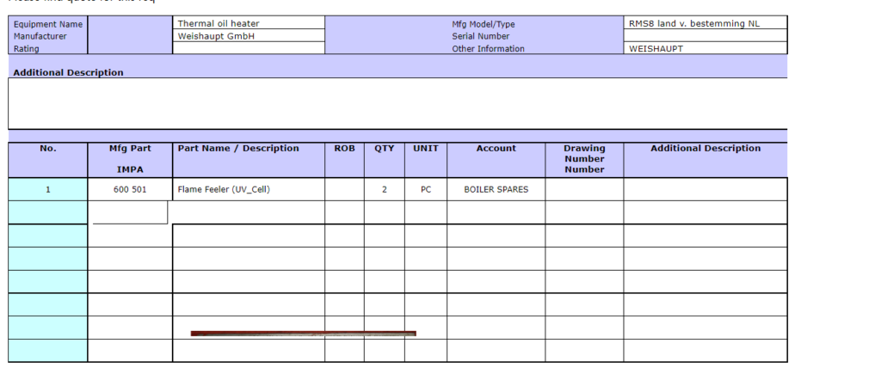Click the large Additional Description text area
The height and width of the screenshot is (368, 881).
pos(397,103)
